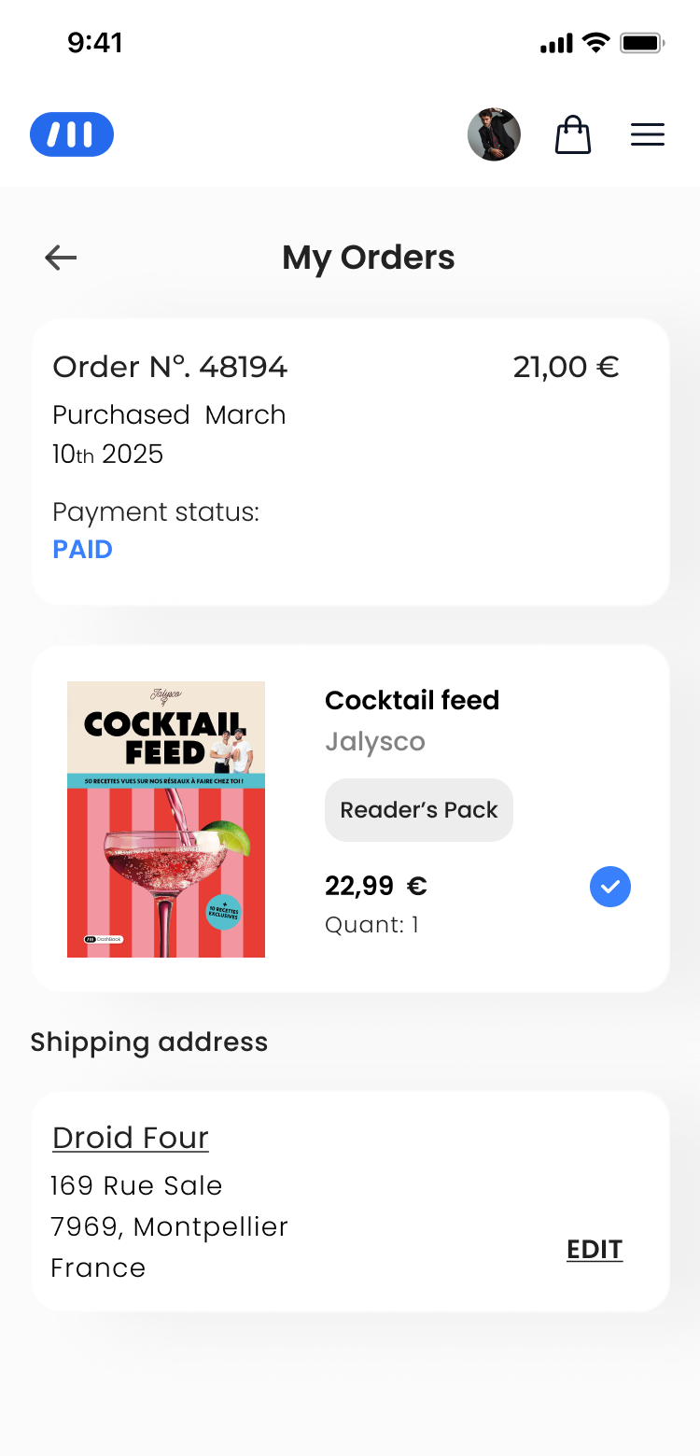Image resolution: width=700 pixels, height=1456 pixels.
Task: Tap the Order N°. 48194 heading
Action: [x=170, y=368]
